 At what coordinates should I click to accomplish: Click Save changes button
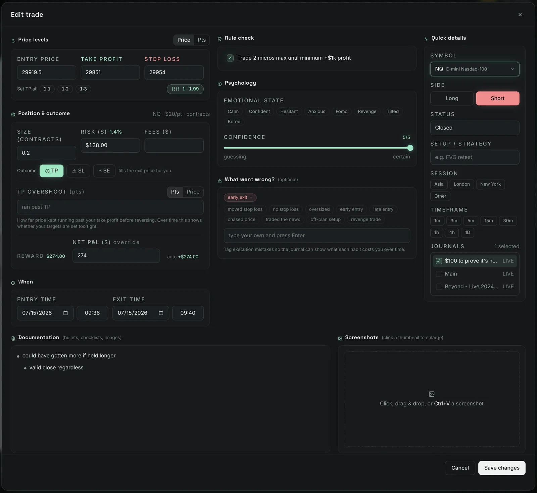(x=502, y=468)
